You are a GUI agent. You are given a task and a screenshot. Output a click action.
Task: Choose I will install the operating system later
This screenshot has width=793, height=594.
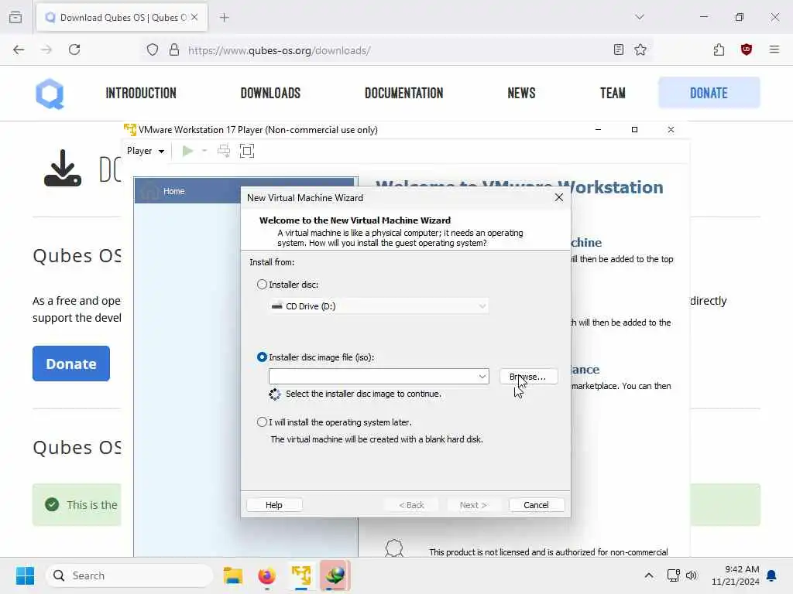pyautogui.click(x=262, y=422)
